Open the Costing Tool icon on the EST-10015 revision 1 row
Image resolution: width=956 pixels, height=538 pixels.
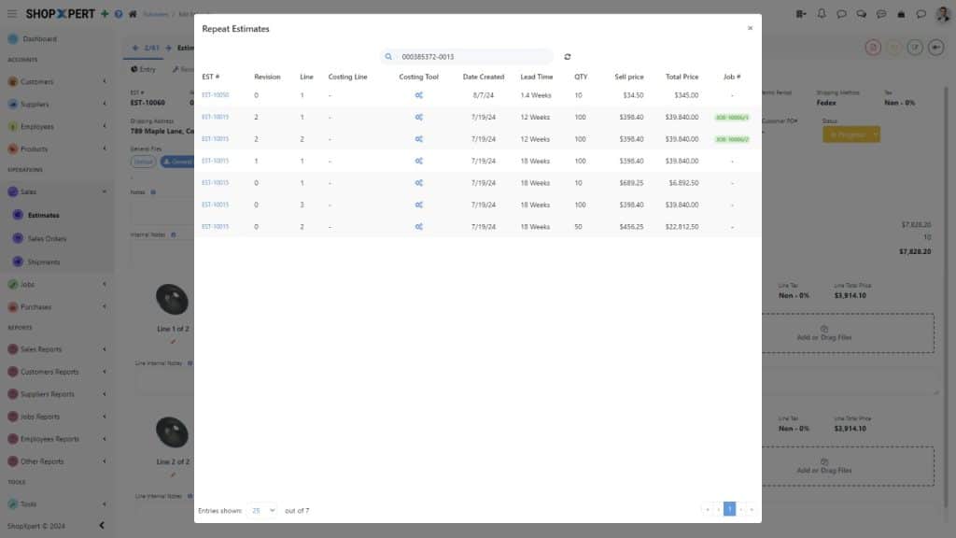[418, 161]
